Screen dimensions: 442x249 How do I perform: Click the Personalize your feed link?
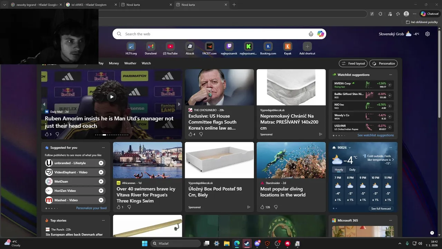click(x=91, y=208)
